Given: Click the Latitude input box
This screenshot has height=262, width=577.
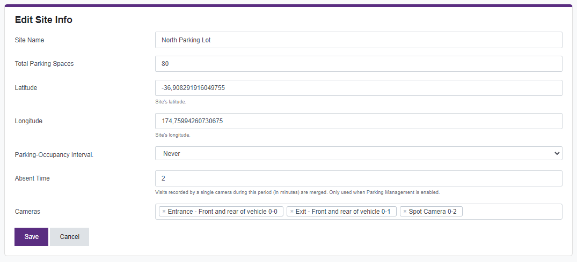Looking at the screenshot, I should click(x=358, y=88).
